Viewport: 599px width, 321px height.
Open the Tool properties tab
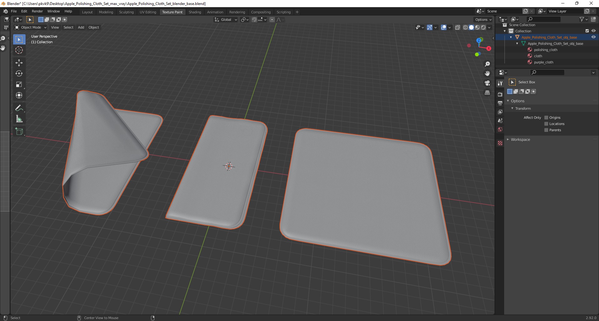pos(500,83)
